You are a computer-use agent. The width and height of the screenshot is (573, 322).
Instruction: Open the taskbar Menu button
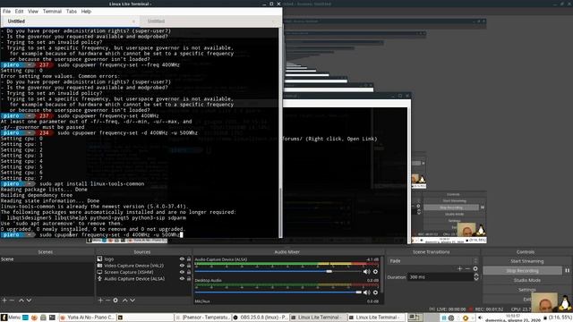[11, 318]
